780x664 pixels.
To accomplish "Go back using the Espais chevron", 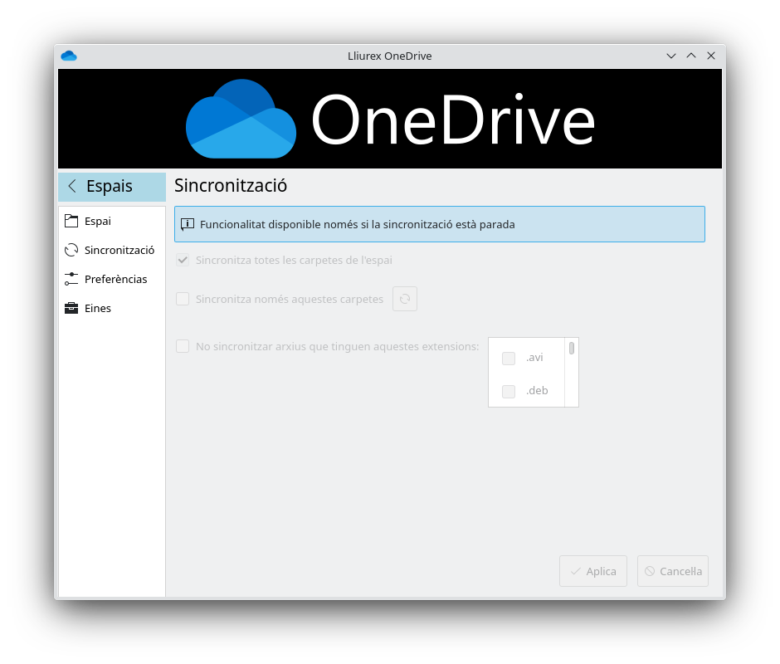I will (72, 187).
